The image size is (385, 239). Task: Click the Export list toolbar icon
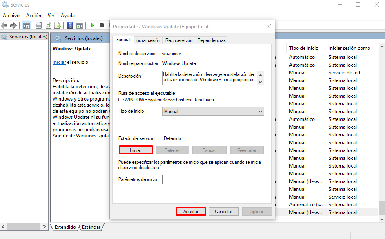[x=58, y=25]
